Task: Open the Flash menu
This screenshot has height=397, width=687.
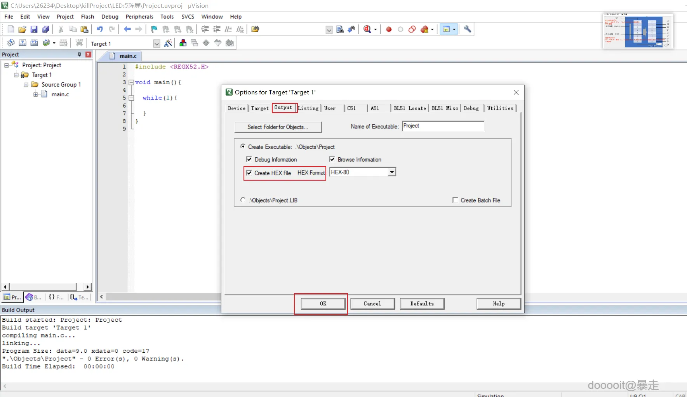Action: tap(87, 17)
